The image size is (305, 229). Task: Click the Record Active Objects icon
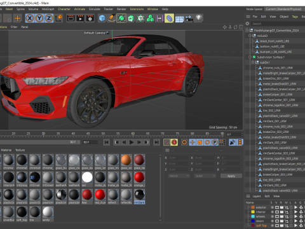tap(167, 142)
